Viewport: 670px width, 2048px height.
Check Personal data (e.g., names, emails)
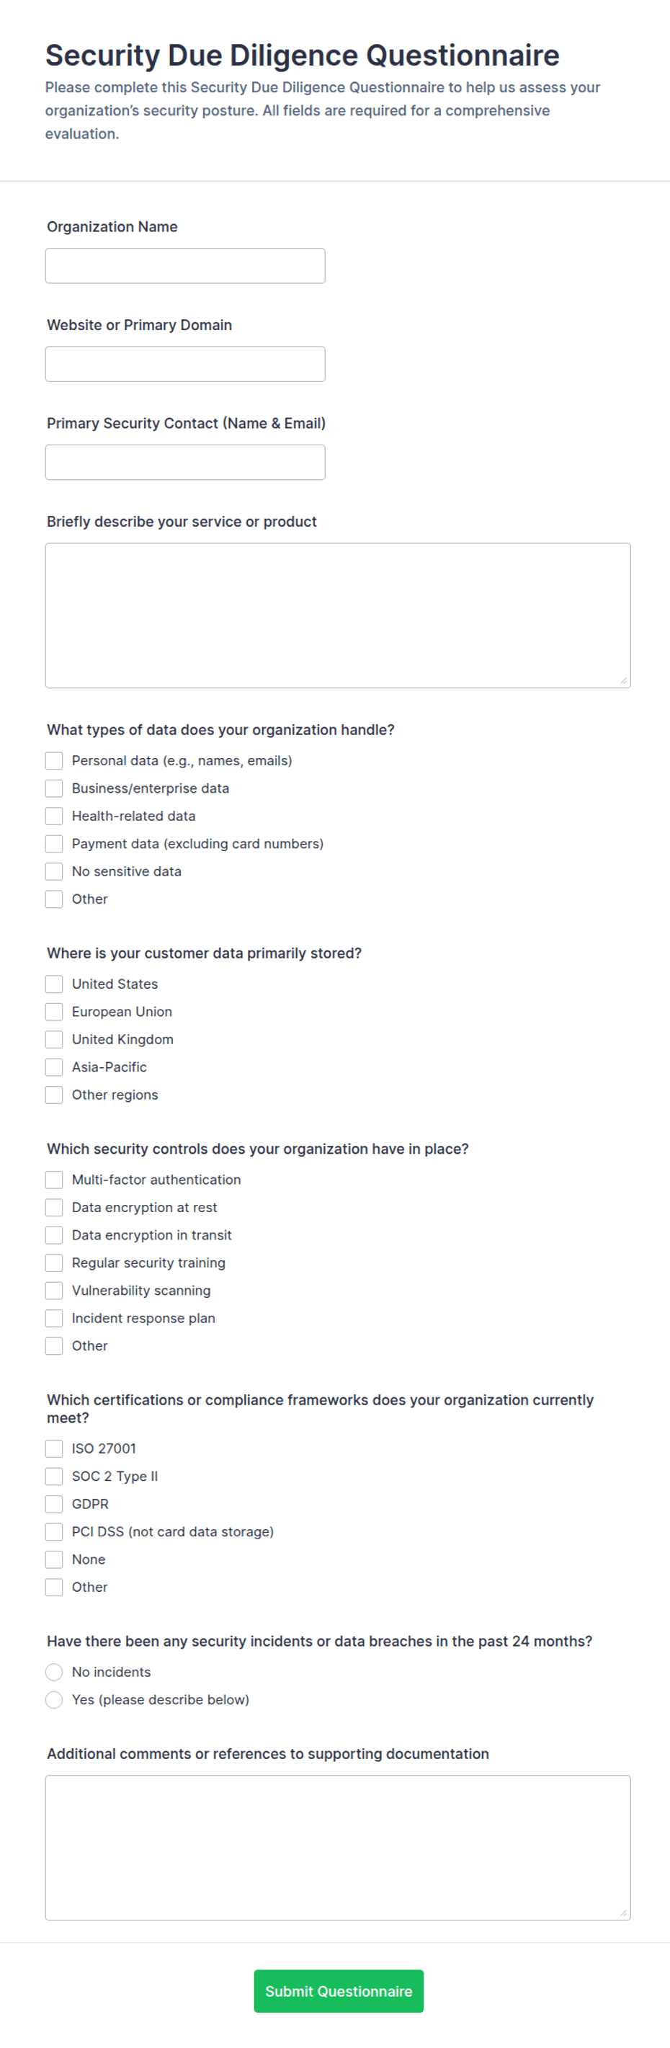click(54, 761)
